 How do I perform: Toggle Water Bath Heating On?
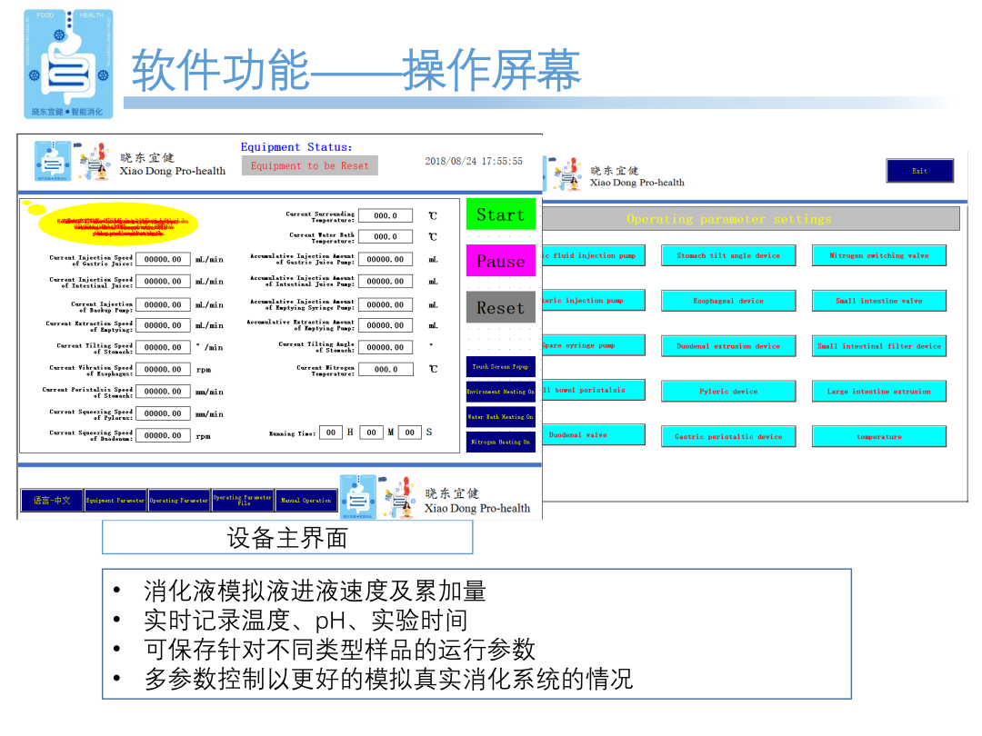(500, 417)
